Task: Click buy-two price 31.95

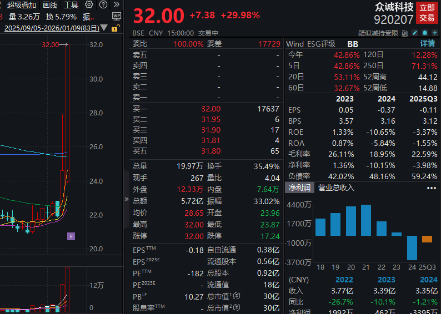Action: point(211,120)
